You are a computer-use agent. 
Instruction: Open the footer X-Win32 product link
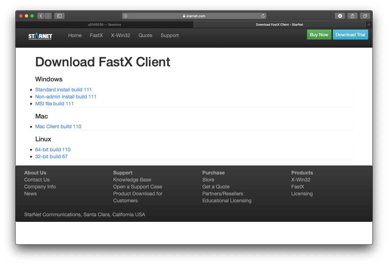tap(301, 180)
